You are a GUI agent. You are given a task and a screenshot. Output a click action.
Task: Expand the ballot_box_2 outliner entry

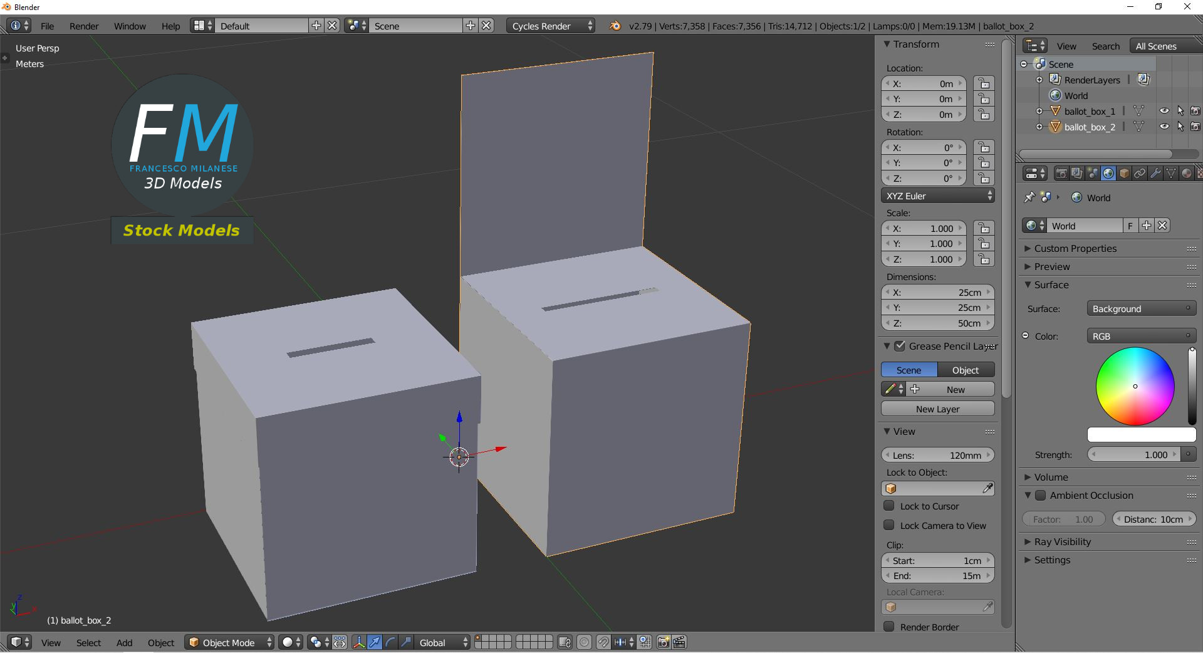pyautogui.click(x=1040, y=127)
